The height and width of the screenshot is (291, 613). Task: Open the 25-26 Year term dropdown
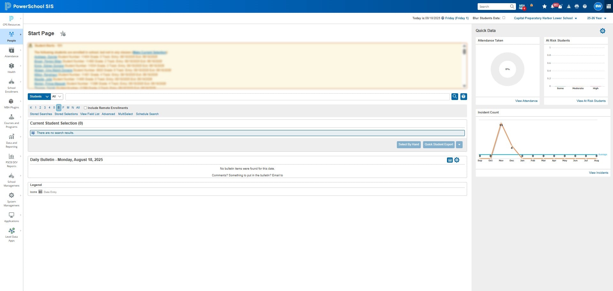point(596,18)
